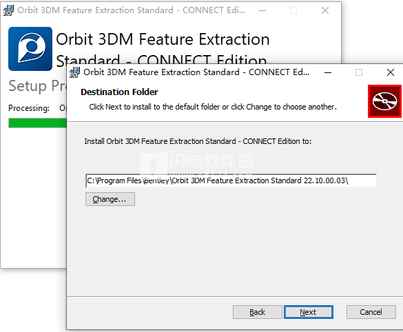Click the foreground dialog title bar installer icon
The height and width of the screenshot is (332, 403).
[75, 72]
